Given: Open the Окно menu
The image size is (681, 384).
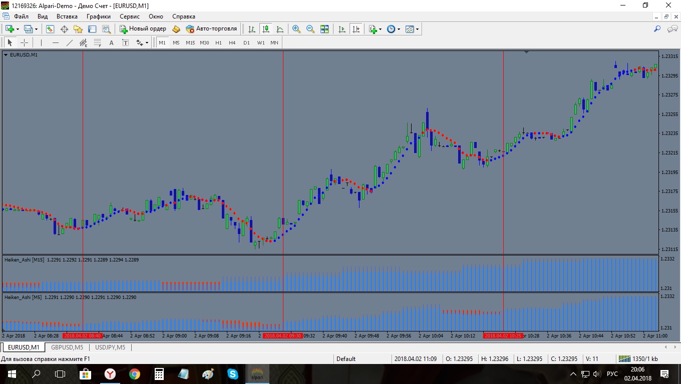Looking at the screenshot, I should (156, 16).
